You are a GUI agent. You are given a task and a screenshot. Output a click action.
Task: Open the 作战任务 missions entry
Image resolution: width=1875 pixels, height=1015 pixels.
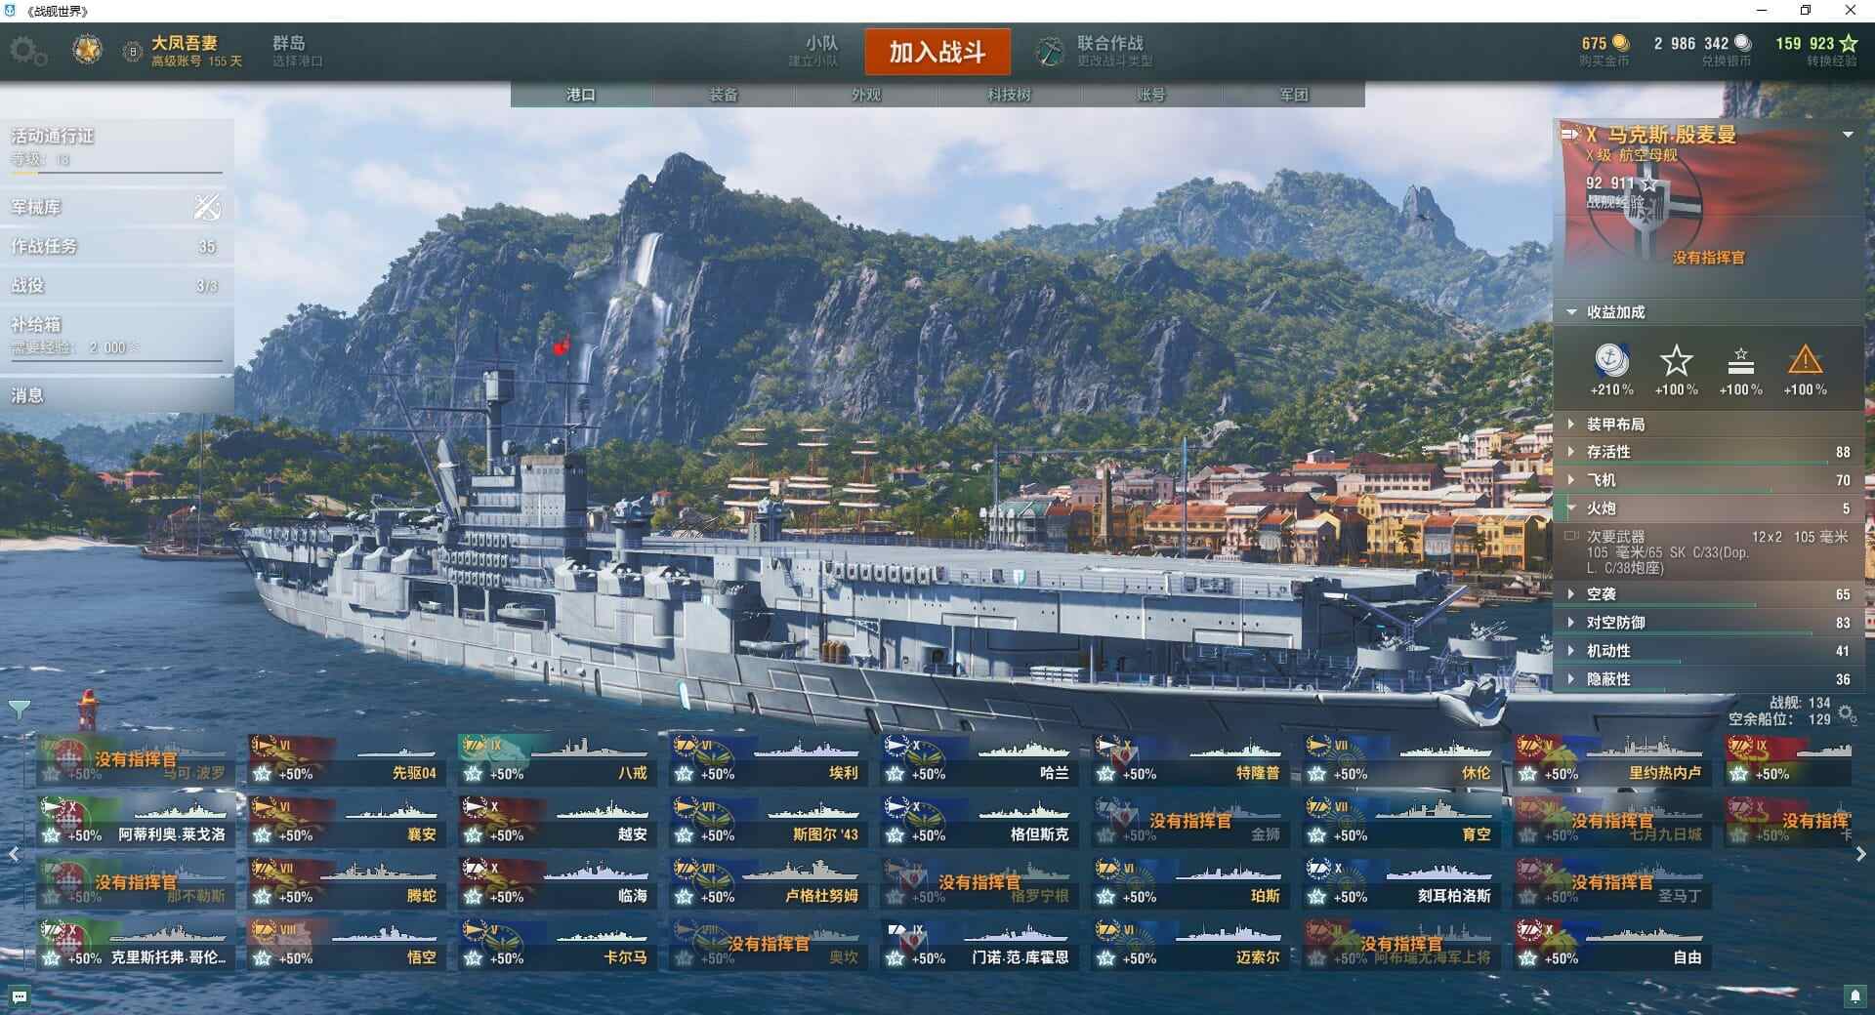click(x=117, y=246)
